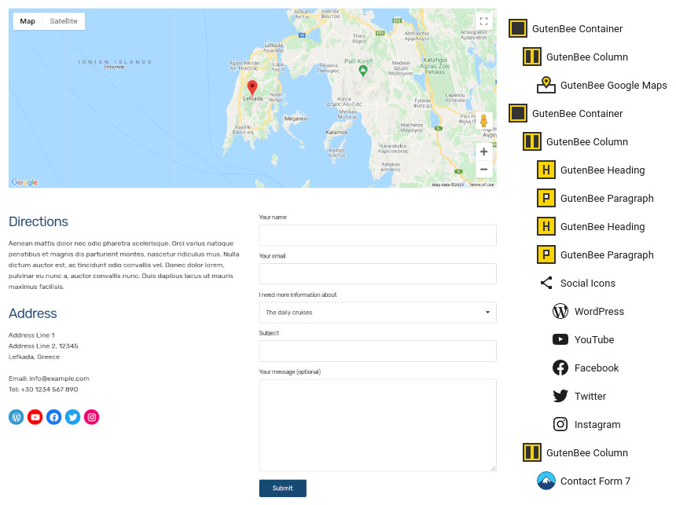Open the 'The daily cruises' dropdown

[x=377, y=313]
